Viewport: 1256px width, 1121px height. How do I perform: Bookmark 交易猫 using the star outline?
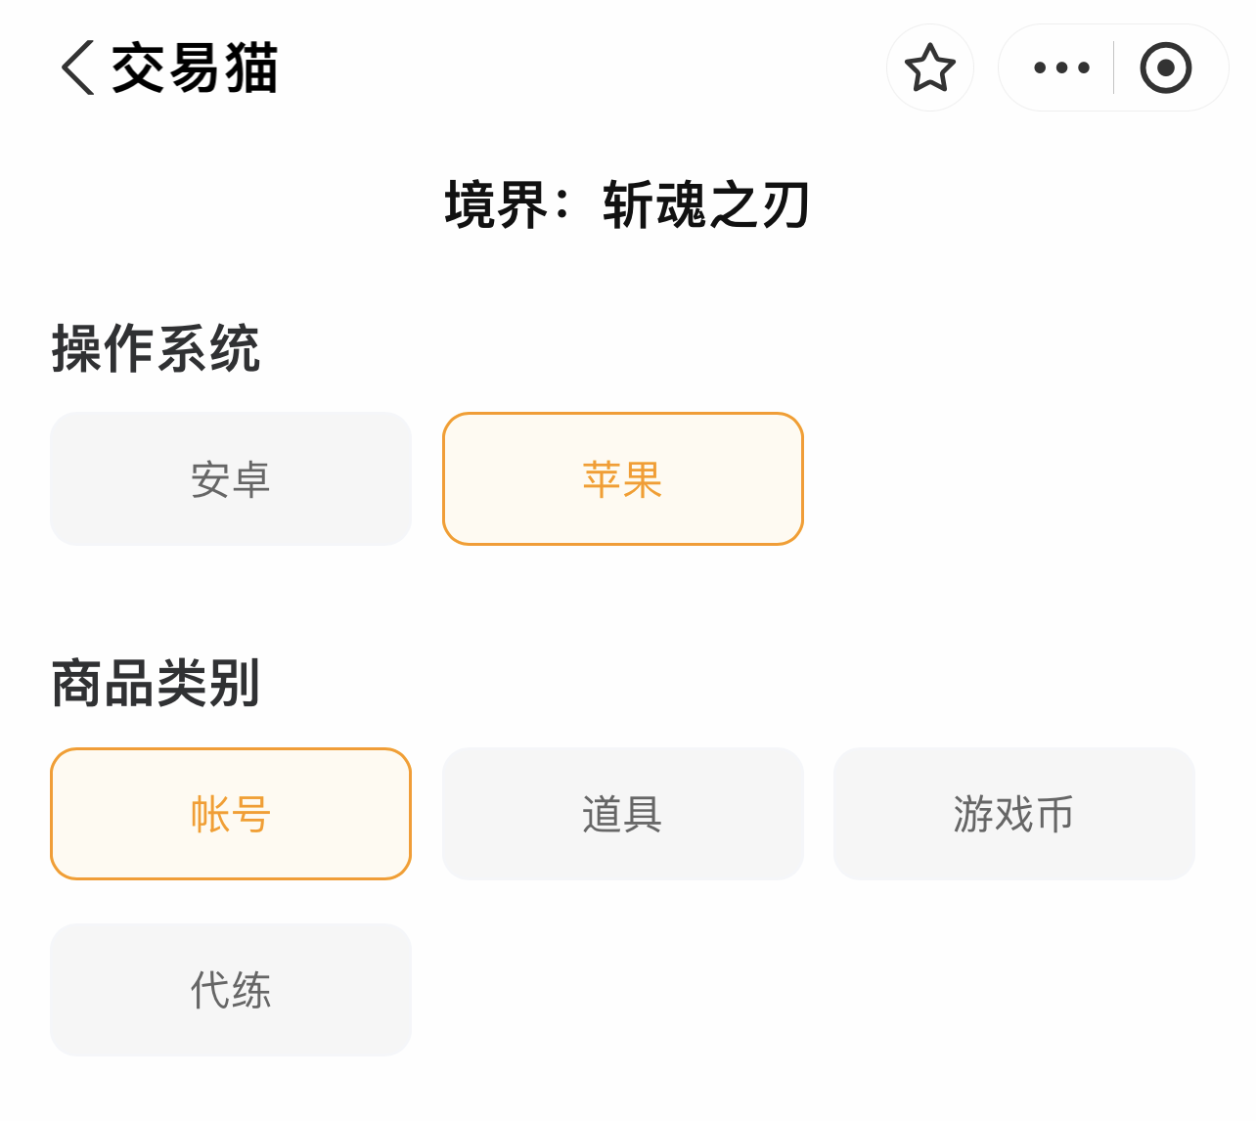[x=929, y=67]
